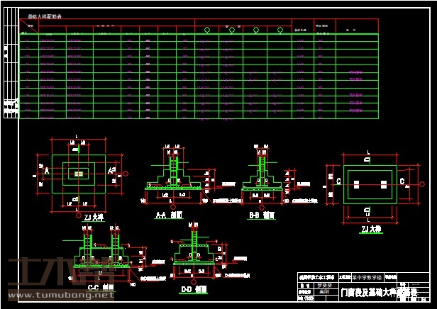Select the last circle symbol in table header
437x309 pixels.
pos(280,30)
